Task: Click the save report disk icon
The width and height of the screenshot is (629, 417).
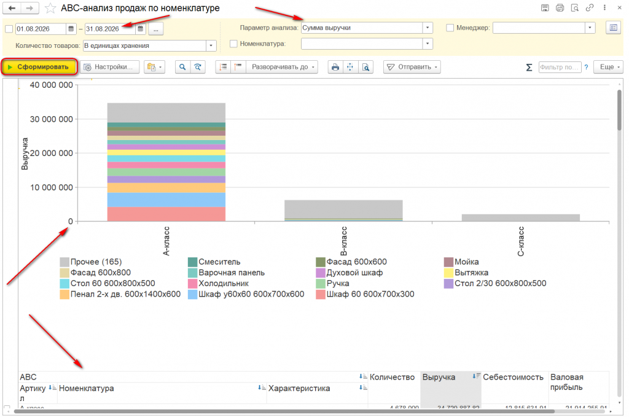Action: [x=545, y=7]
